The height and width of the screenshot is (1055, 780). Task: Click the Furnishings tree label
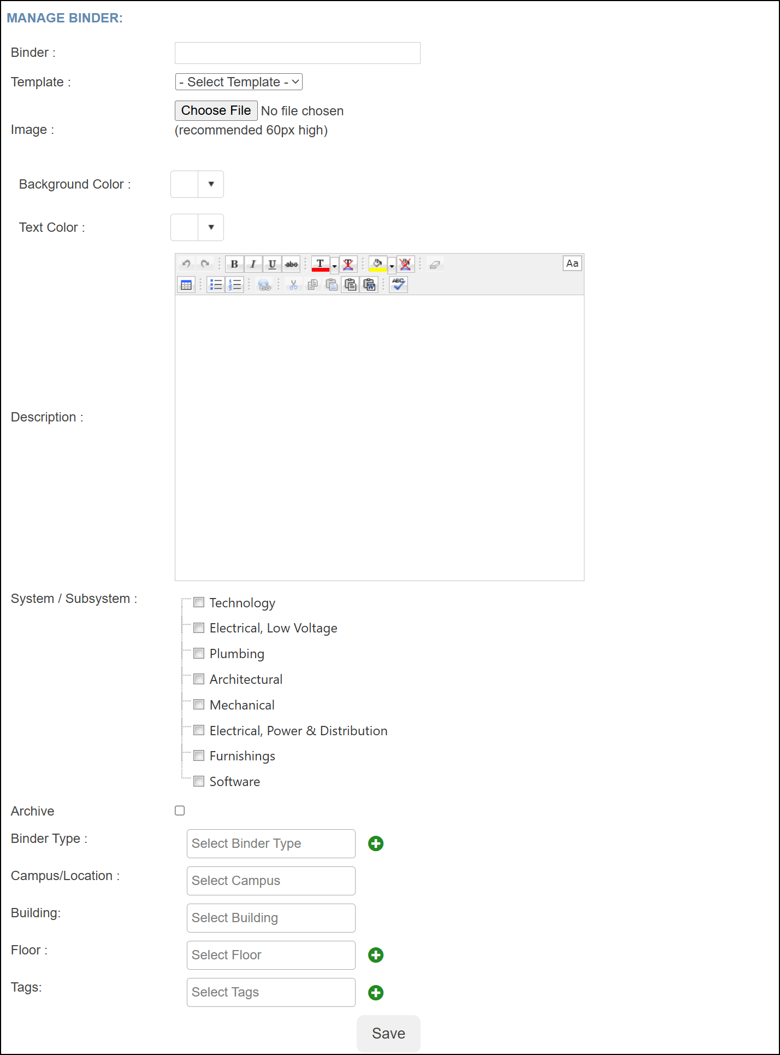pyautogui.click(x=243, y=756)
